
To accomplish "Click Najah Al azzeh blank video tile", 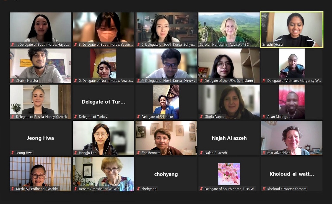I will [x=229, y=138].
